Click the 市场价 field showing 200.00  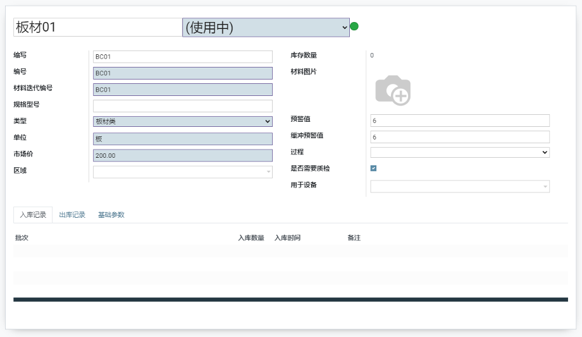coord(182,155)
